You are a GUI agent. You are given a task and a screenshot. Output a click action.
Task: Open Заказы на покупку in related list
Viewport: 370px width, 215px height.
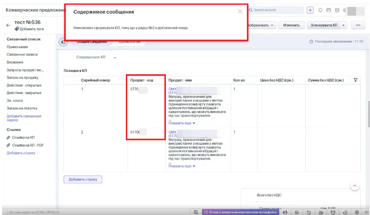pos(22,108)
